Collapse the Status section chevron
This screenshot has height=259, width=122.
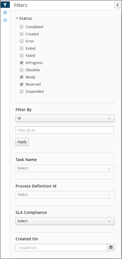17,18
